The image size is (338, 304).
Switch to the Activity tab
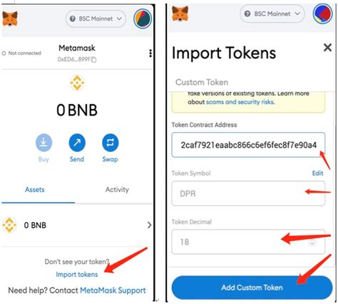tap(117, 190)
